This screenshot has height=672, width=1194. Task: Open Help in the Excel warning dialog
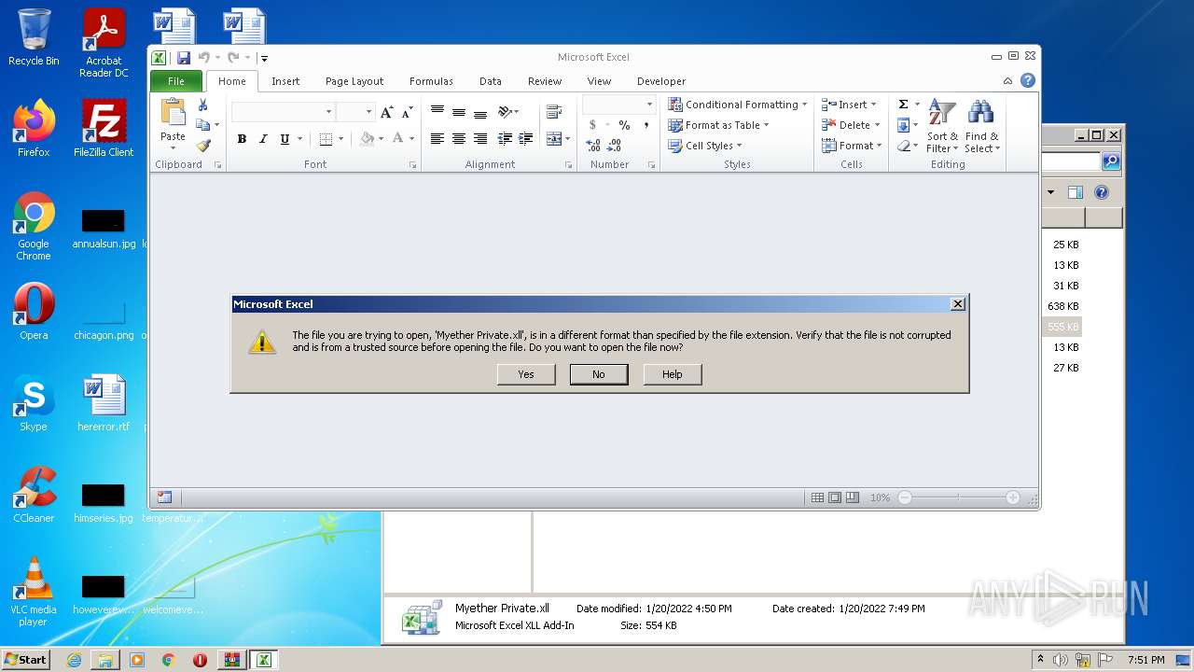point(673,374)
